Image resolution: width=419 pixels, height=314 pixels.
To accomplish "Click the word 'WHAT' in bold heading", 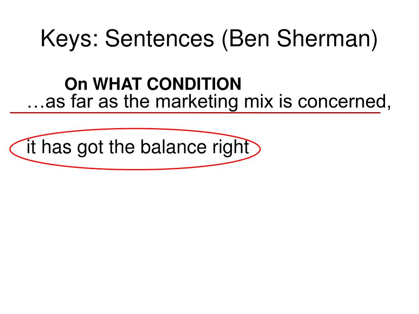I will pos(117,84).
